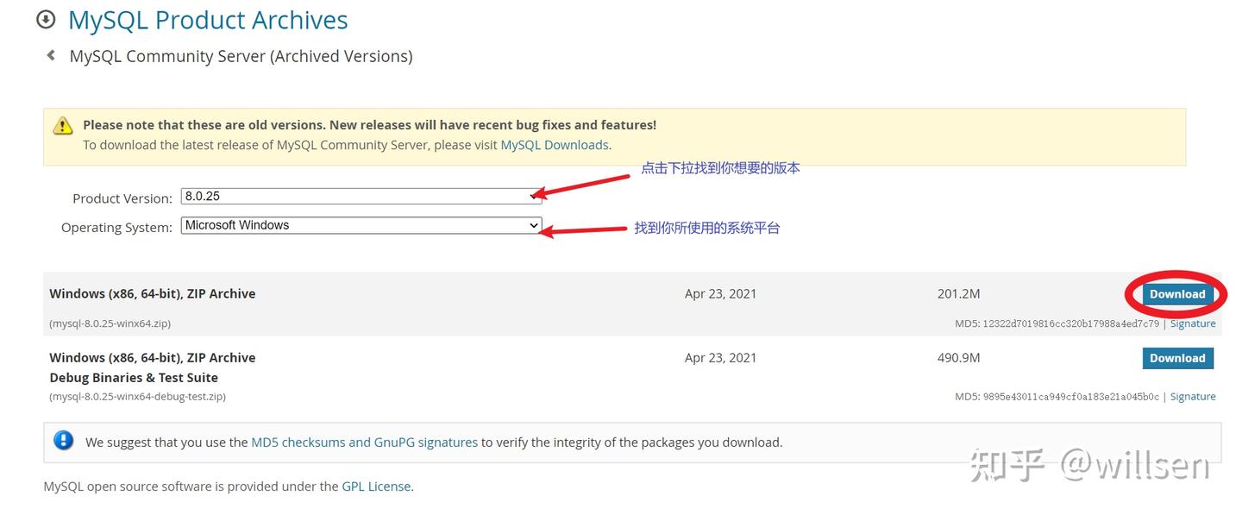The width and height of the screenshot is (1242, 515).
Task: Click the download archive icon beside the page title
Action: [x=46, y=18]
